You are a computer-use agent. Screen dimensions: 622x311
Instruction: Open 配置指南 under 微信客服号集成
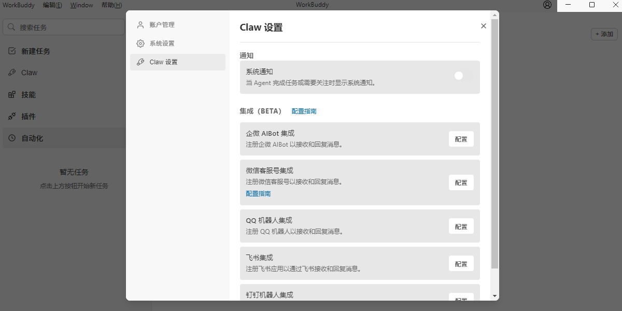click(258, 193)
